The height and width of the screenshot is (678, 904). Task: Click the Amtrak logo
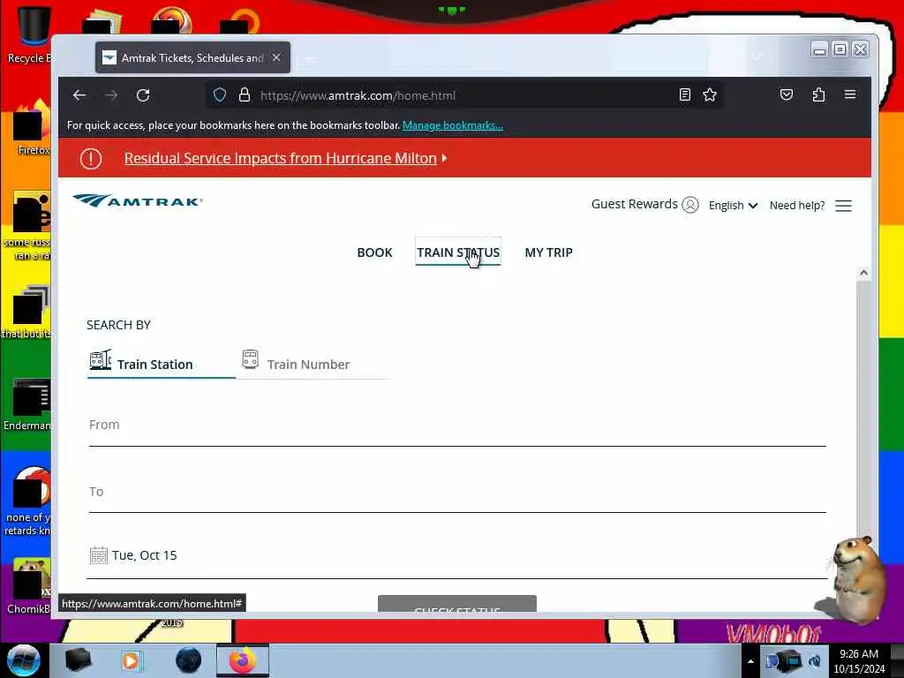[x=138, y=201]
